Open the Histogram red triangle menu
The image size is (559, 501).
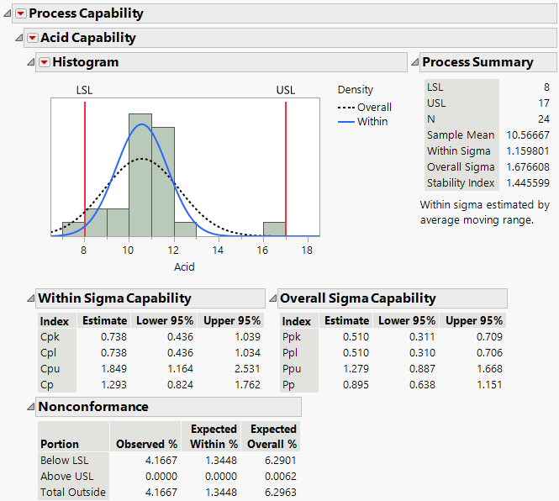(x=44, y=62)
